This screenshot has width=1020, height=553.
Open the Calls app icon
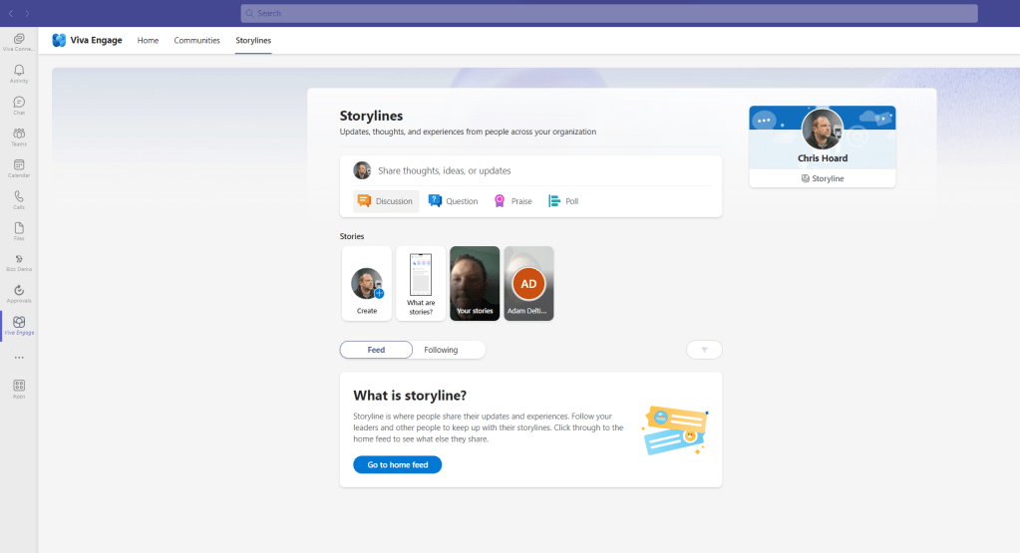19,198
